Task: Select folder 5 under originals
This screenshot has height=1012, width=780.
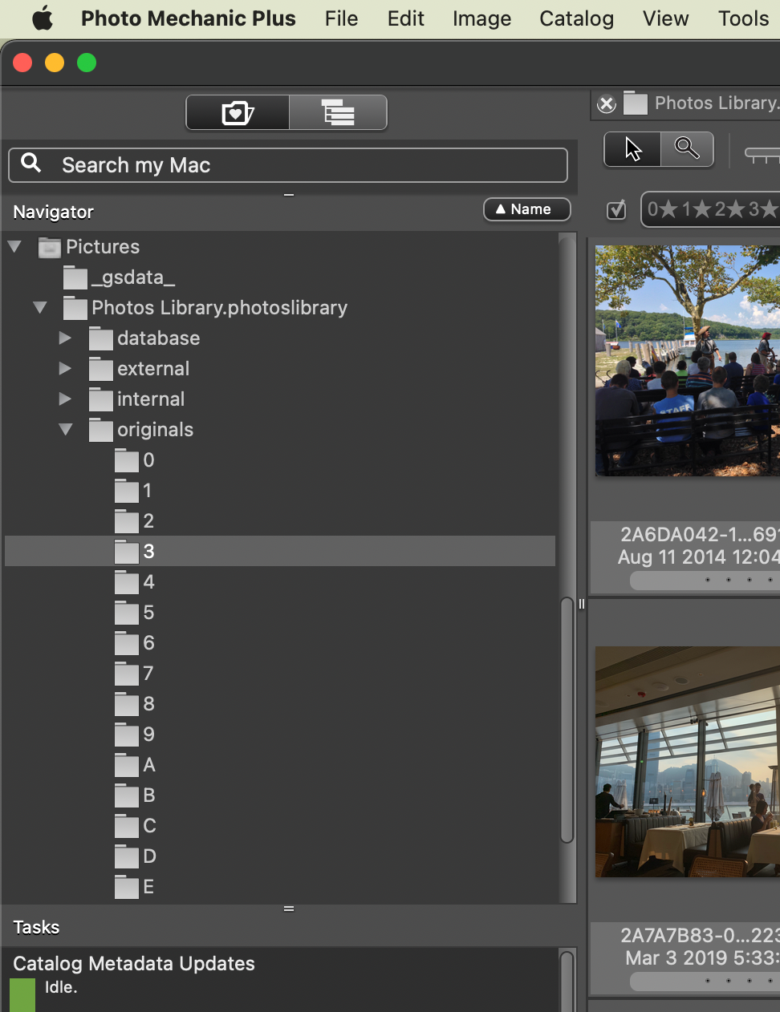Action: click(148, 613)
